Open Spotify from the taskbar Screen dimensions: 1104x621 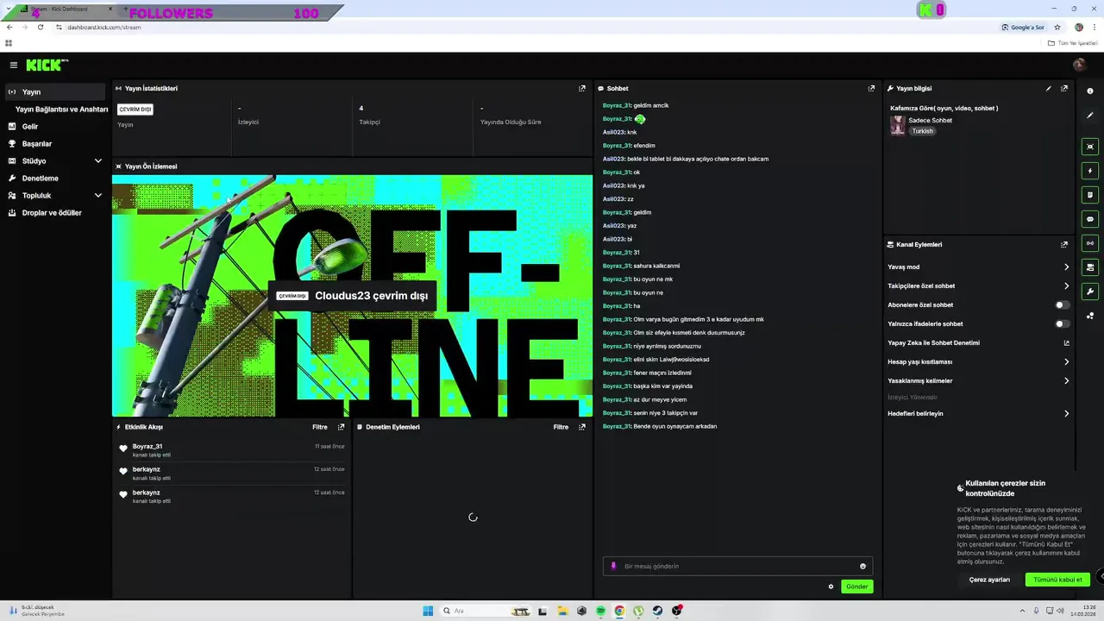[x=600, y=611]
